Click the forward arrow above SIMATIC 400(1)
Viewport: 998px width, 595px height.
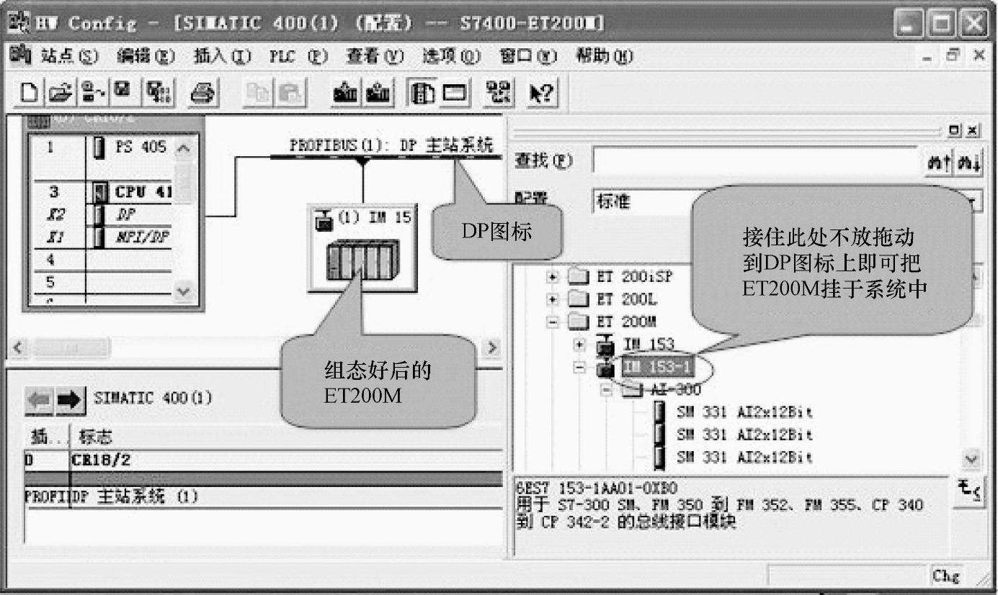click(70, 399)
